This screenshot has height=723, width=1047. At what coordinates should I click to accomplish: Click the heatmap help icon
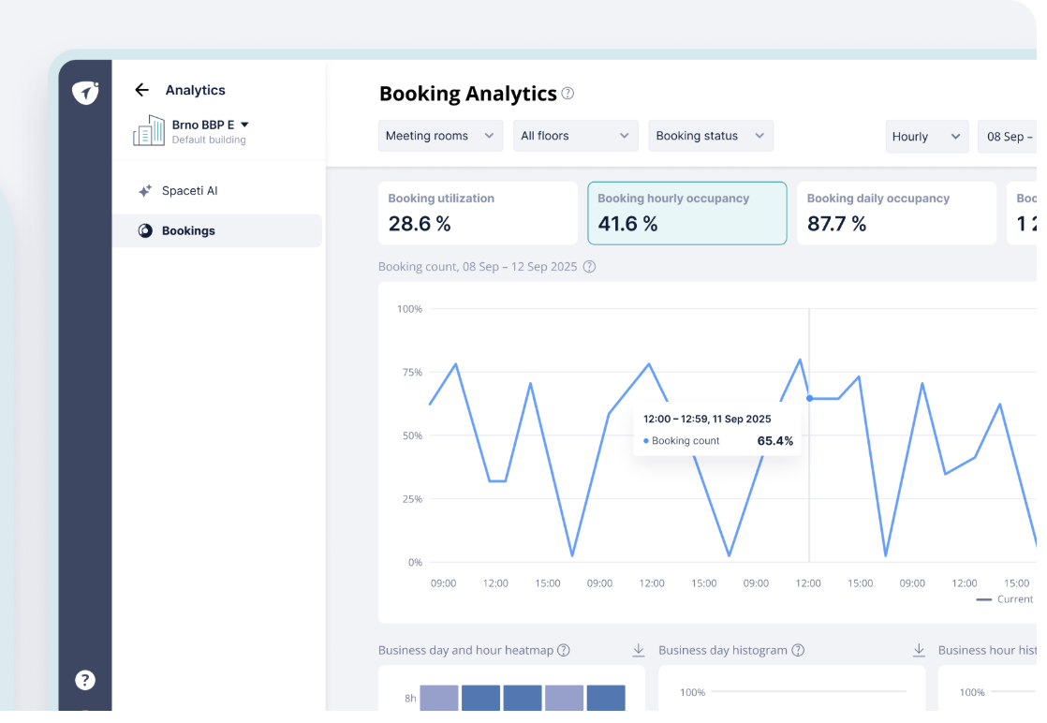click(564, 650)
